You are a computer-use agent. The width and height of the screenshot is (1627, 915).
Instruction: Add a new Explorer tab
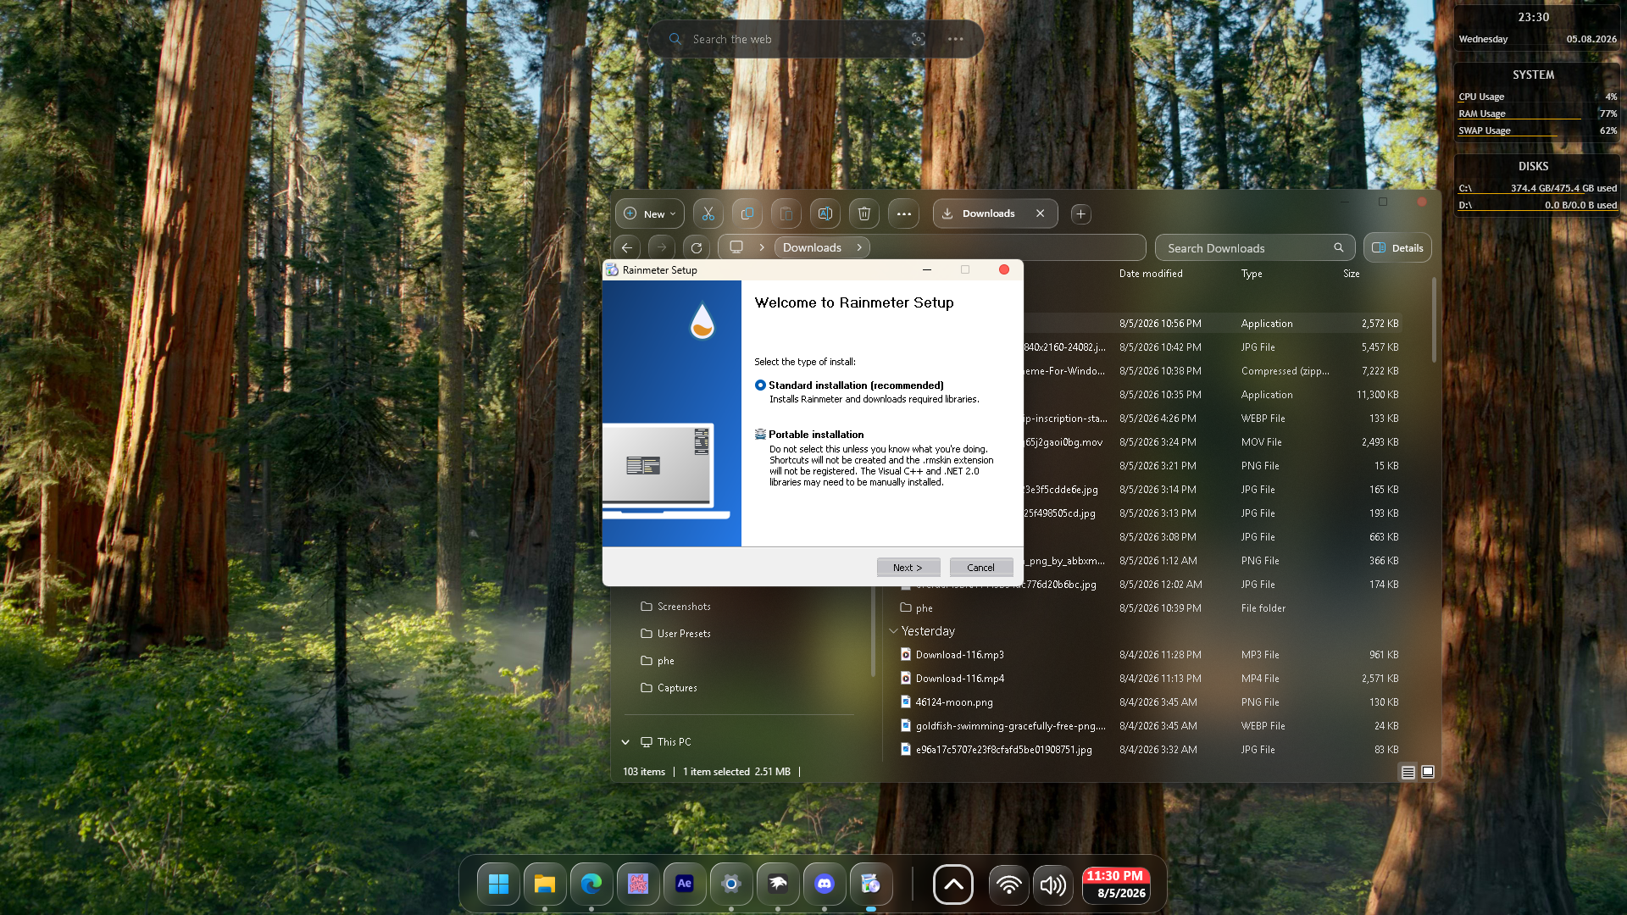point(1080,214)
